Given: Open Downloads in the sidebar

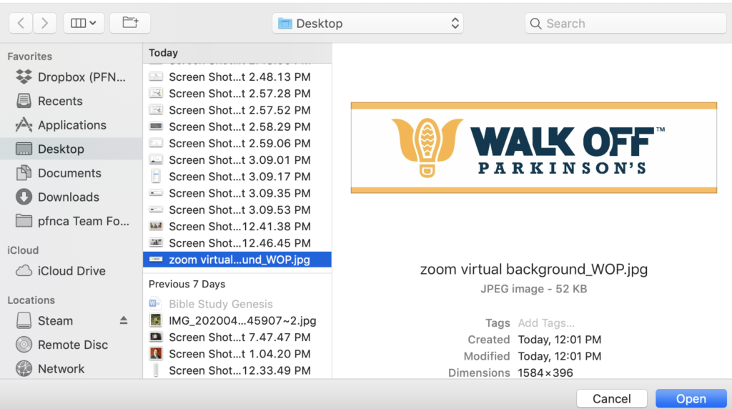Looking at the screenshot, I should [71, 197].
